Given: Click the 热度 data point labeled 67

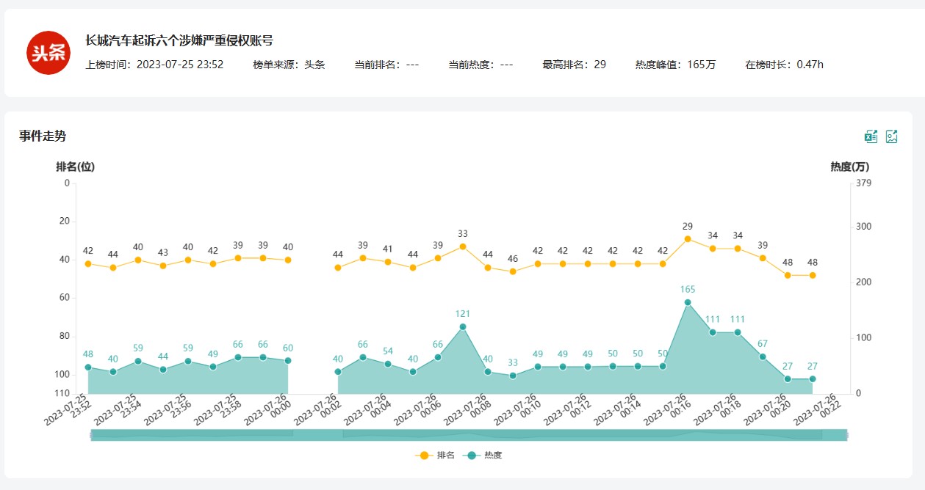Looking at the screenshot, I should 763,356.
